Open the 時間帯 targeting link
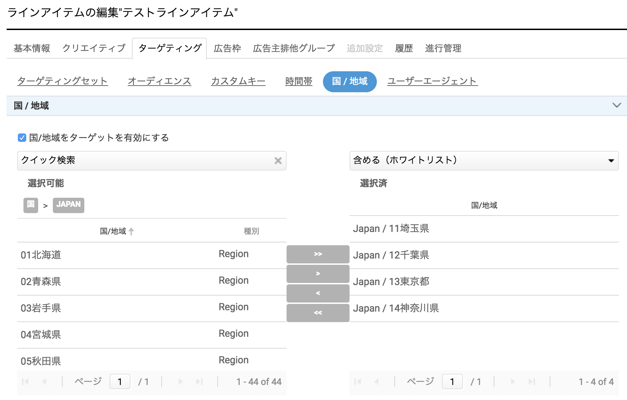 click(x=298, y=81)
